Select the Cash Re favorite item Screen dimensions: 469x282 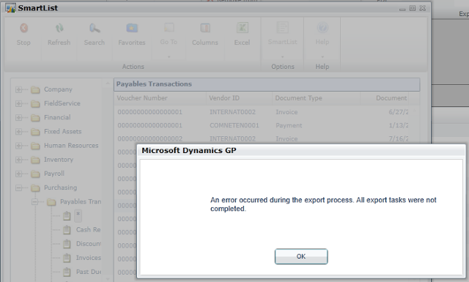pos(88,230)
